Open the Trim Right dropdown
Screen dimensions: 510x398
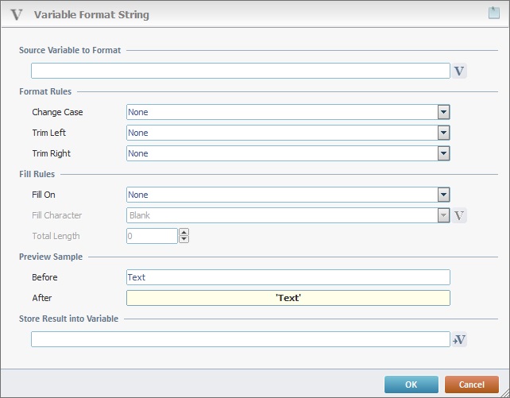tap(444, 153)
